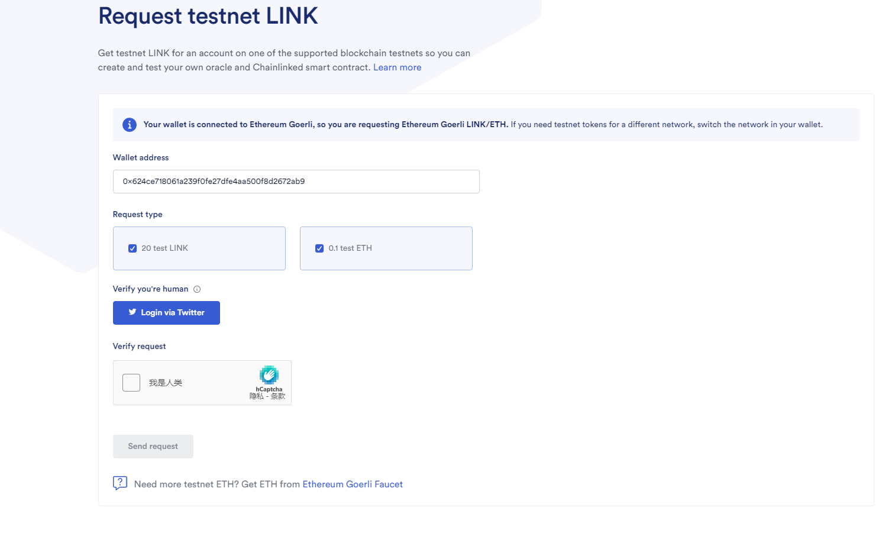This screenshot has width=882, height=540.
Task: Click the "Wallet address" field label
Action: (x=141, y=158)
